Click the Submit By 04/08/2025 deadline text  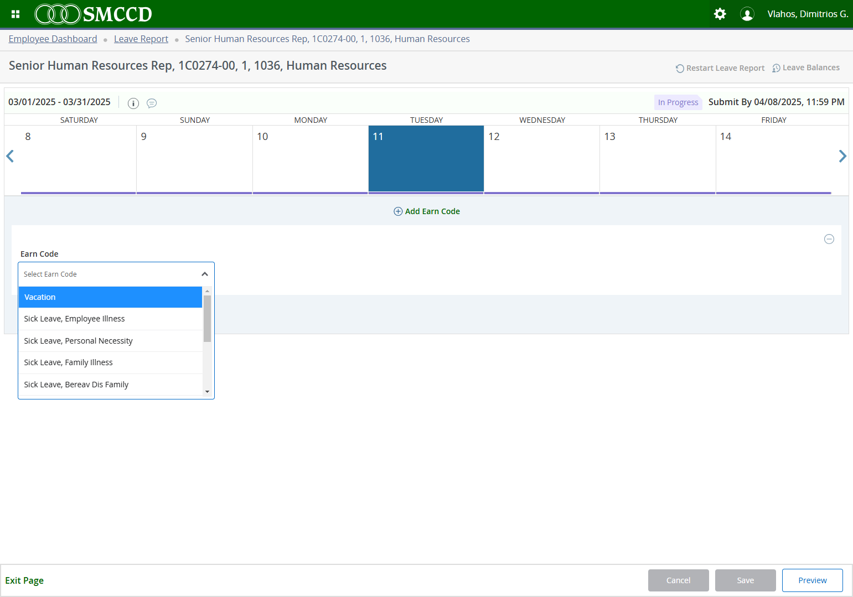(777, 102)
